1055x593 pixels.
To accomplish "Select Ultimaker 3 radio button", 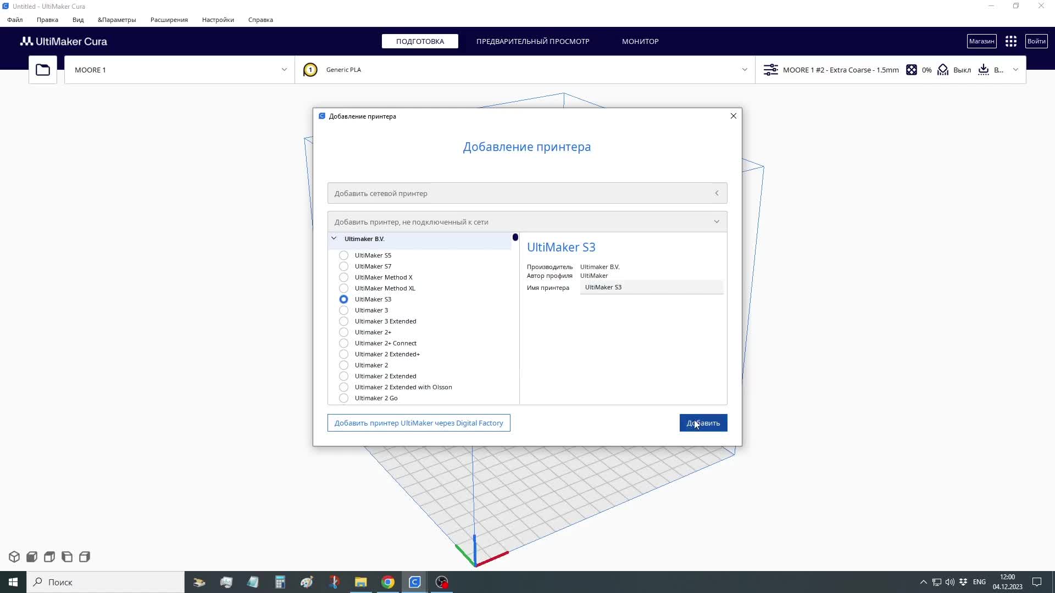I will point(343,310).
